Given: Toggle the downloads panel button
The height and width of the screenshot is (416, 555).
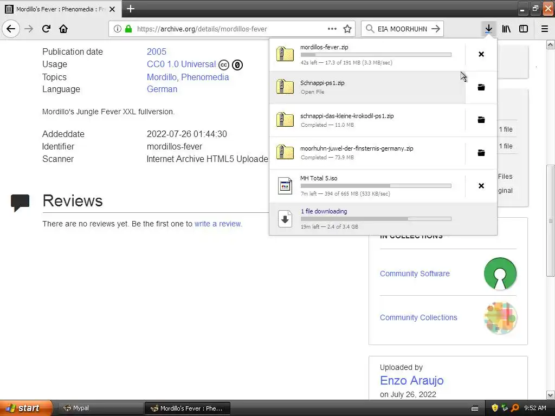Looking at the screenshot, I should tap(488, 29).
